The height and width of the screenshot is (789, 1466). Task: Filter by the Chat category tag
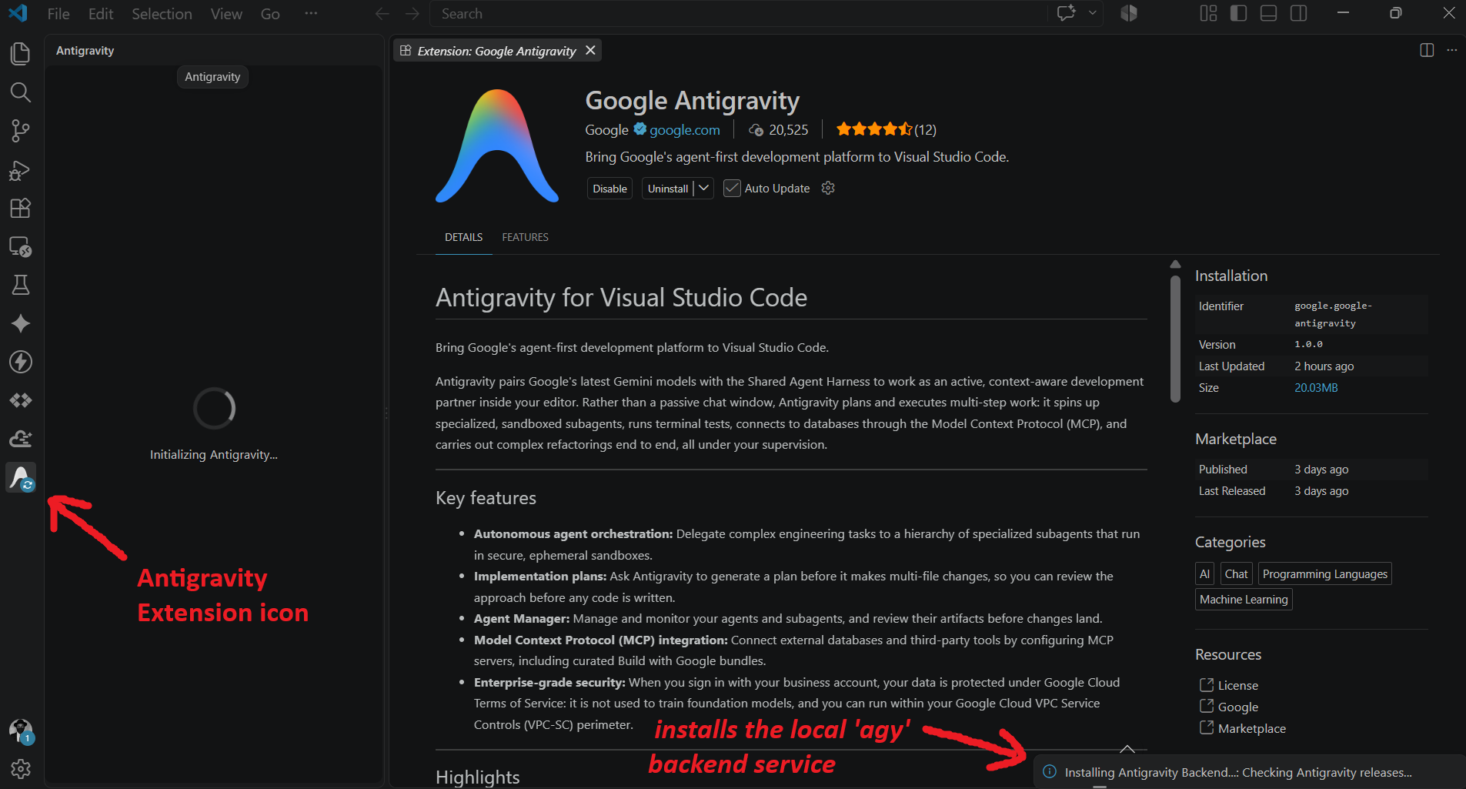pos(1237,574)
